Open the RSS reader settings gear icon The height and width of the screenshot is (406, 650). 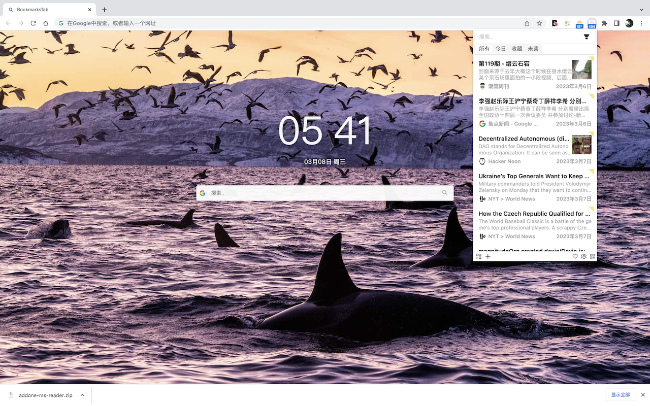(583, 256)
